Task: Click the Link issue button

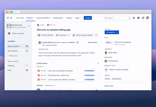Action: pos(61,35)
